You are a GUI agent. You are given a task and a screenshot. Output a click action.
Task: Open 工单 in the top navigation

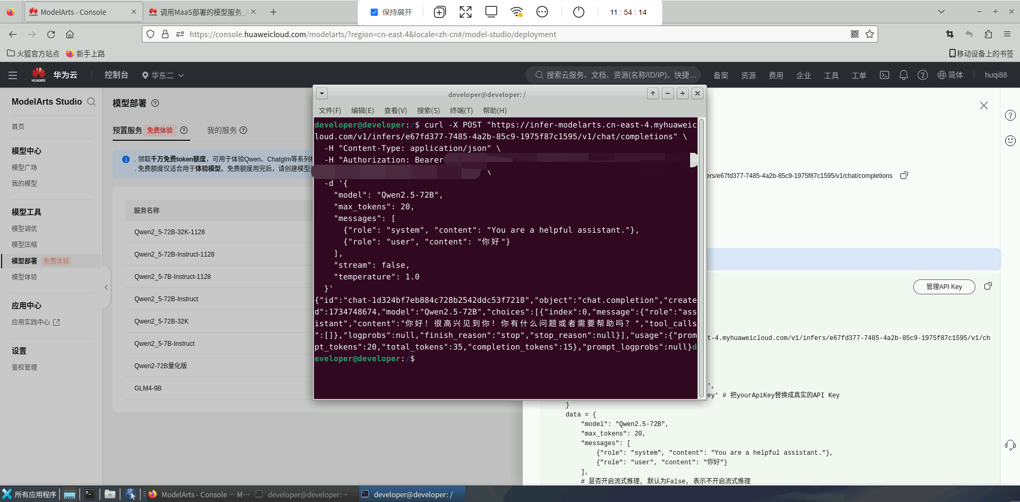(x=859, y=75)
